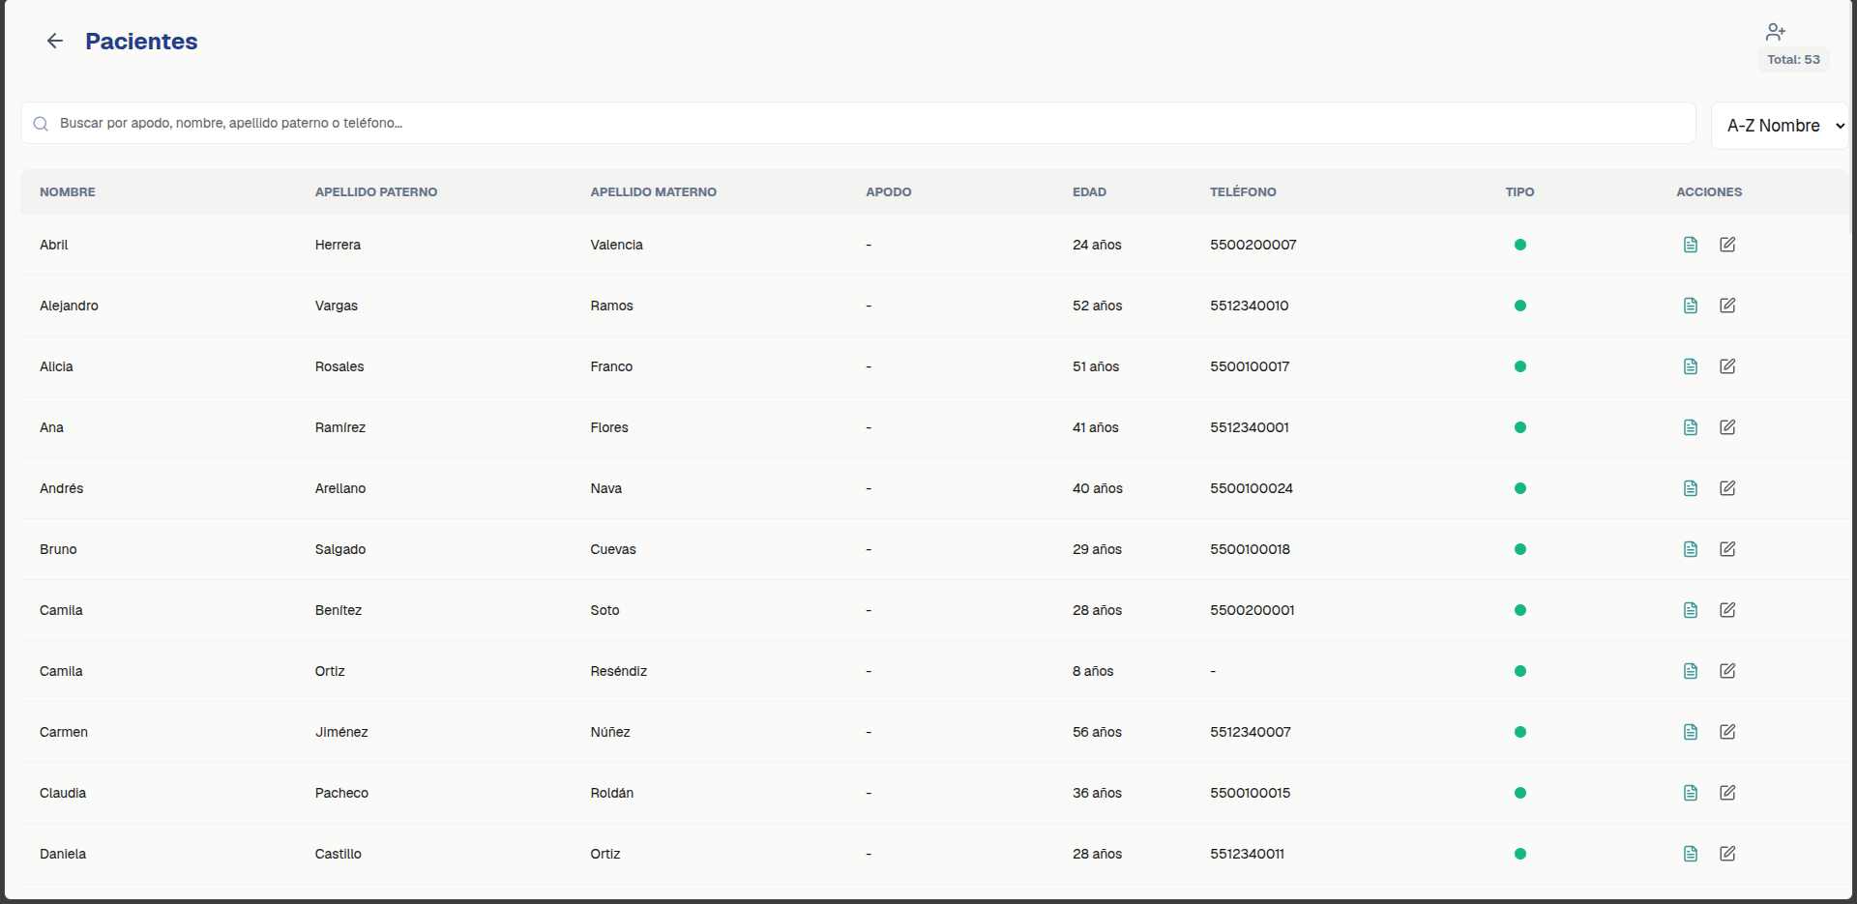Edit patient Abril Herrera
This screenshot has width=1857, height=904.
[x=1727, y=245]
